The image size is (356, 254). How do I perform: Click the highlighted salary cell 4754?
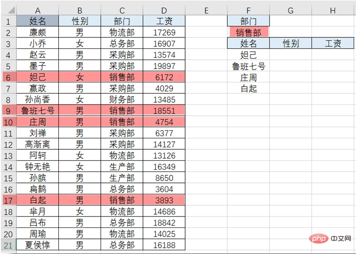pos(164,122)
